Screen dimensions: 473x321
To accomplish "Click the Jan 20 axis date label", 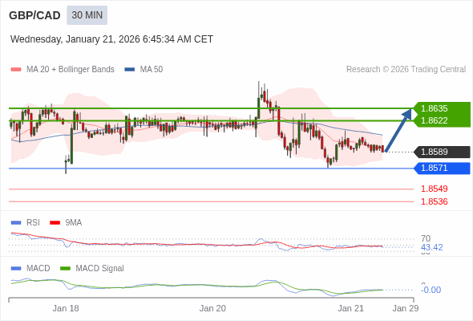I will coord(212,308).
